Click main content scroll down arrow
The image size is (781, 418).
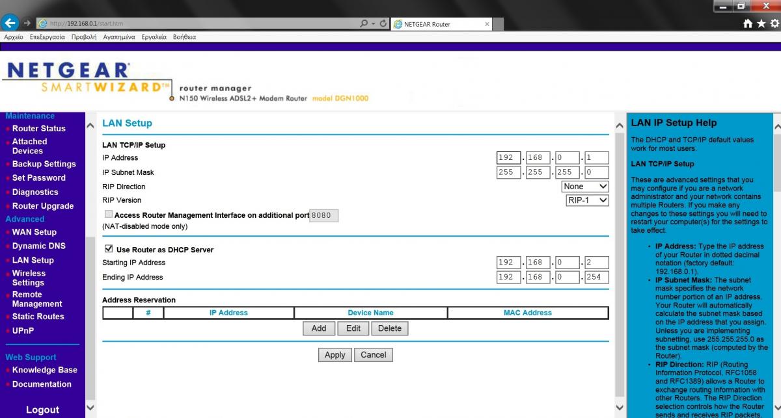pyautogui.click(x=620, y=409)
